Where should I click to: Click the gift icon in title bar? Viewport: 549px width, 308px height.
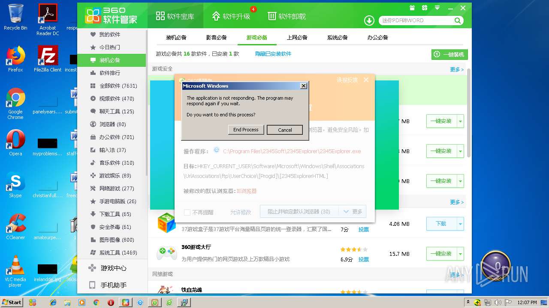412,8
